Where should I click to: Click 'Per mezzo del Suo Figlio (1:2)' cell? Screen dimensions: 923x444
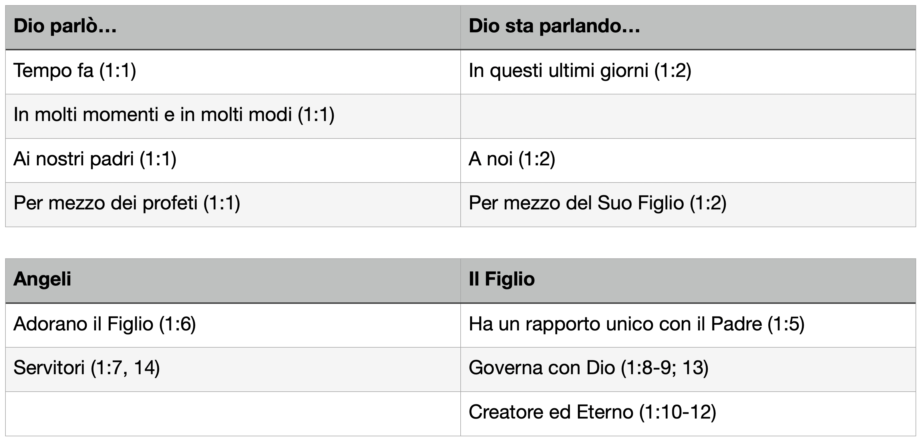(688, 204)
